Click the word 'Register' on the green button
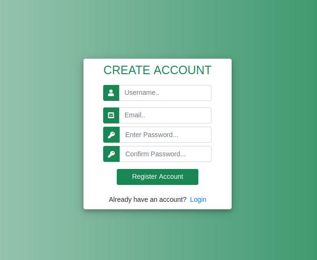 click(x=144, y=176)
